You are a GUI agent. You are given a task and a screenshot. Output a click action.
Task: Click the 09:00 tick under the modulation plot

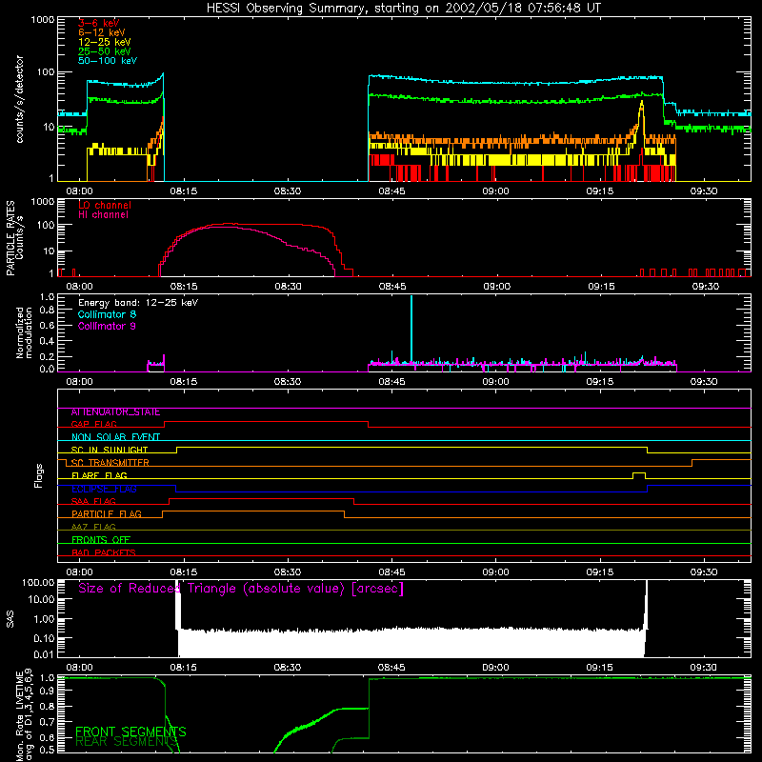point(495,382)
